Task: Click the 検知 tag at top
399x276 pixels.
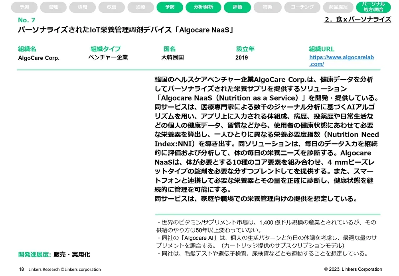Action: pos(82,7)
